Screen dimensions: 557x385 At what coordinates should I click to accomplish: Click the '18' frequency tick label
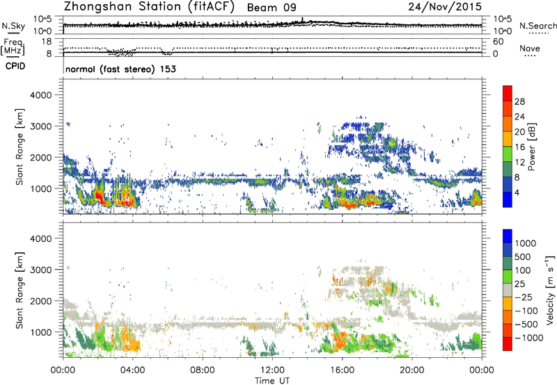coord(47,42)
